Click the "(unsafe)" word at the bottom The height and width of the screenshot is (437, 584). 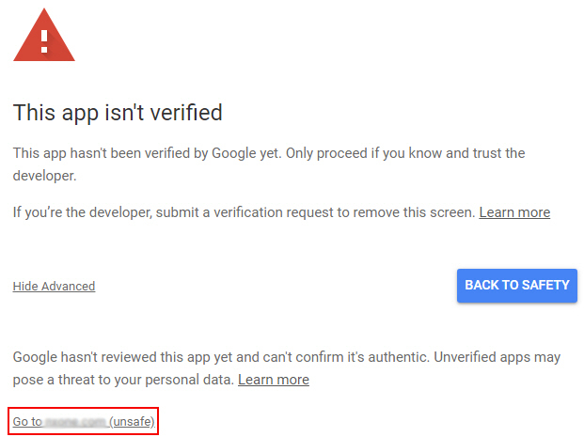coord(133,422)
